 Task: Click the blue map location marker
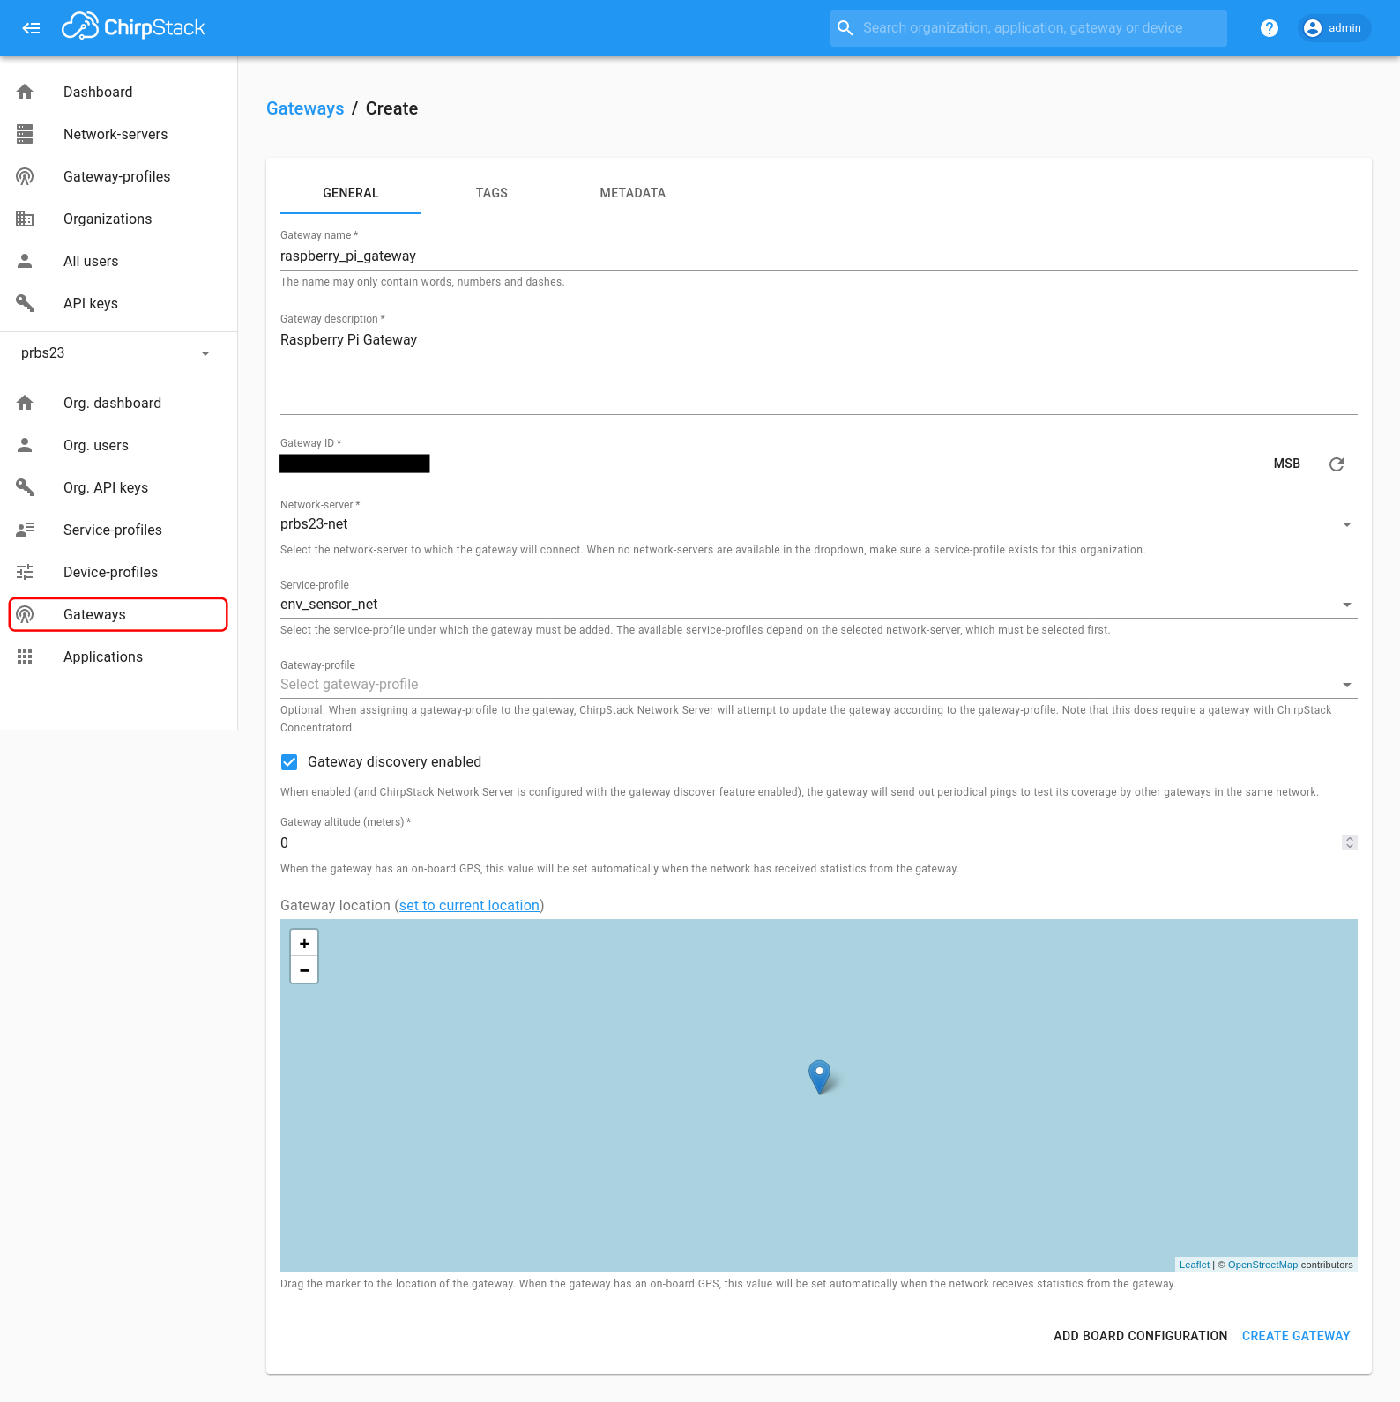tap(819, 1077)
